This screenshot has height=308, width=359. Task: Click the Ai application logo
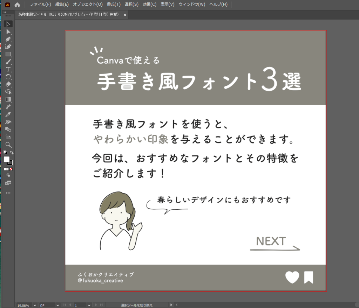[x=8, y=5]
